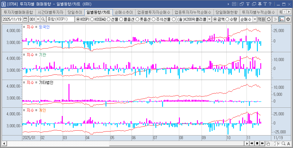Click the overlapping windows icon in title bar

click(242, 4)
